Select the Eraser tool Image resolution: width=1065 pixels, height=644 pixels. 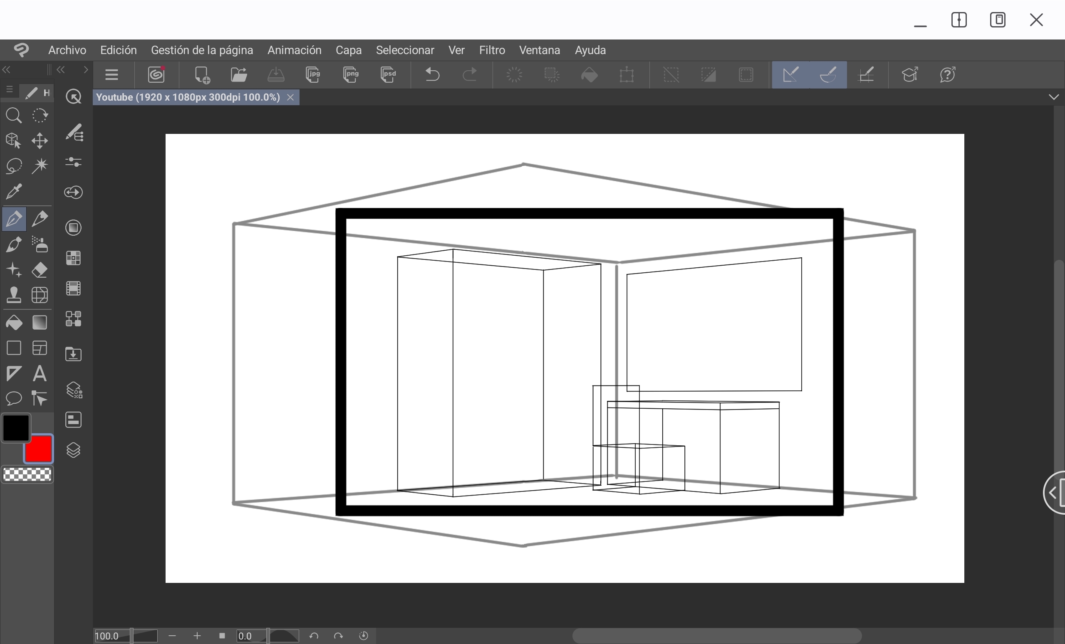pos(40,269)
